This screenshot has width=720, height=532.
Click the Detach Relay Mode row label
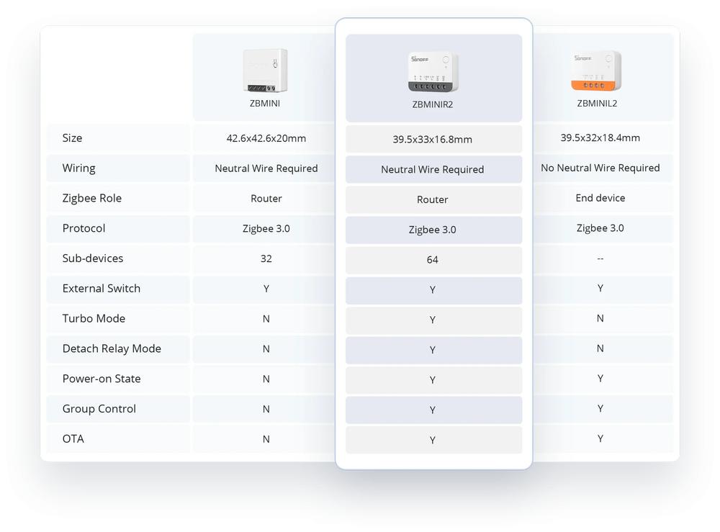[x=112, y=349]
